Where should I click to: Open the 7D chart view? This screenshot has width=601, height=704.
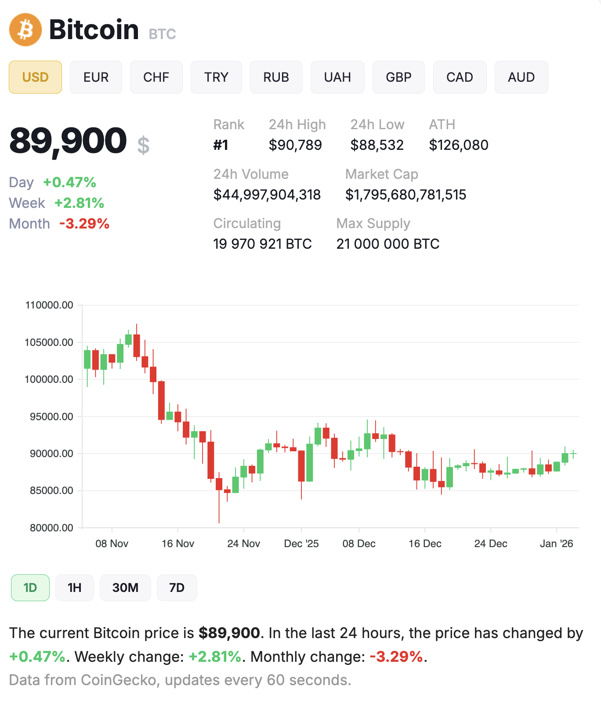[177, 587]
